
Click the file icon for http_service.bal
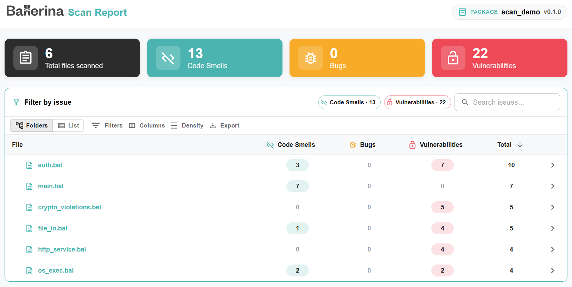(x=30, y=249)
